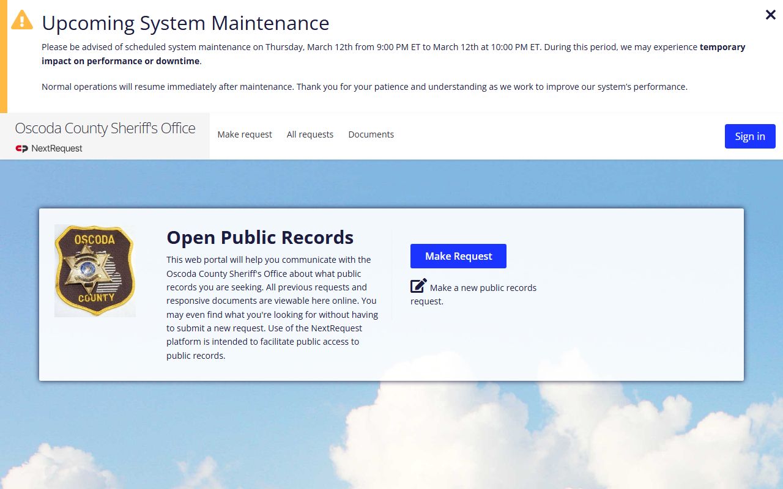Click the Oscoda County badge image

coord(95,271)
